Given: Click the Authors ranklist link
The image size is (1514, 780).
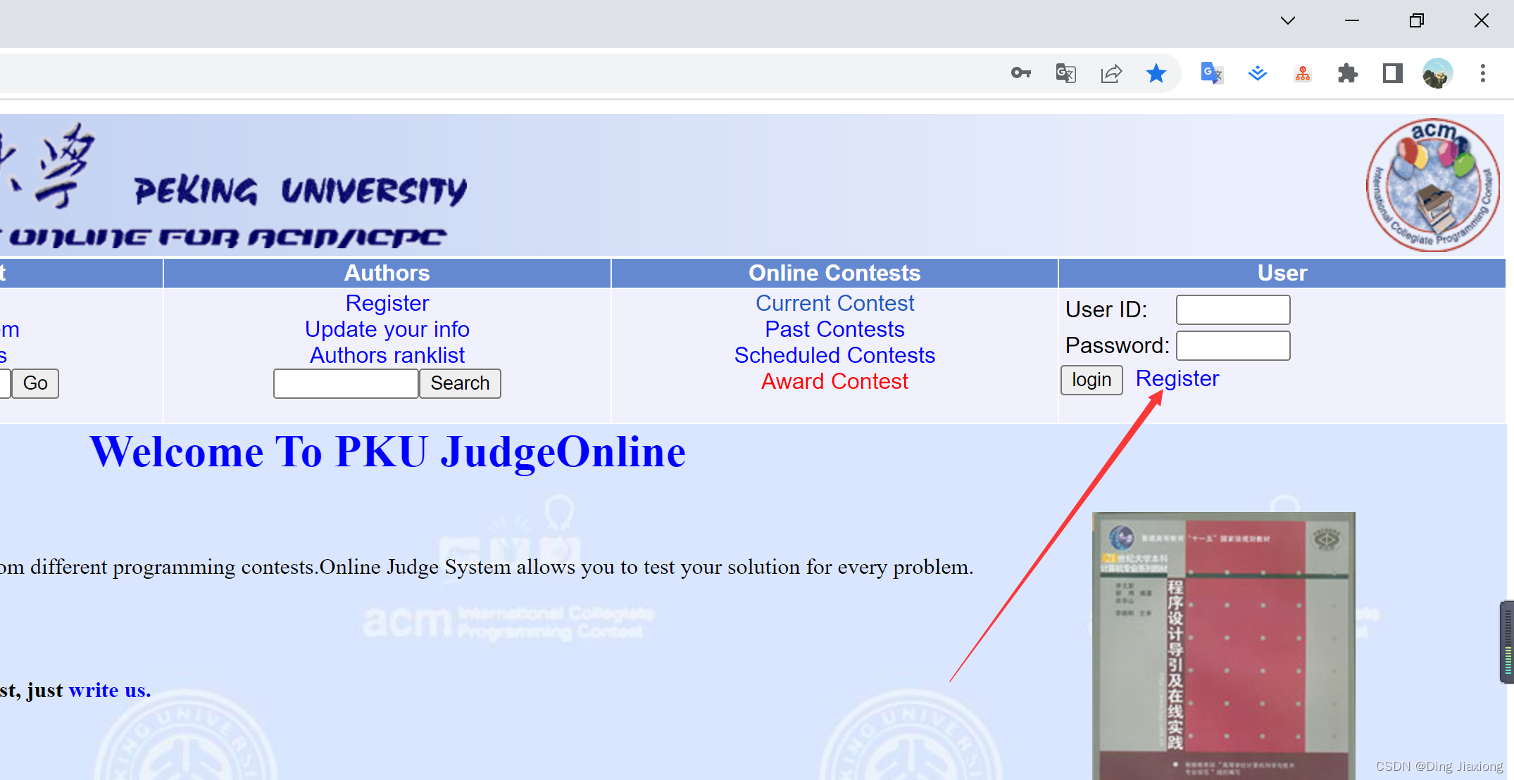Looking at the screenshot, I should pyautogui.click(x=387, y=355).
